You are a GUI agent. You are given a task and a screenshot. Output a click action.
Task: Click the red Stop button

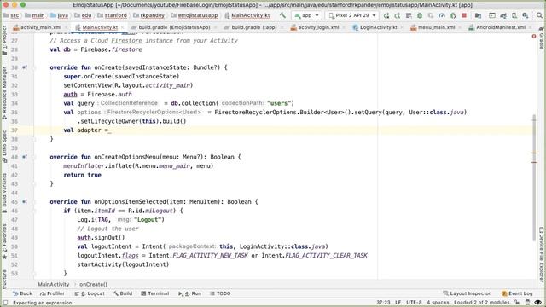(464, 15)
